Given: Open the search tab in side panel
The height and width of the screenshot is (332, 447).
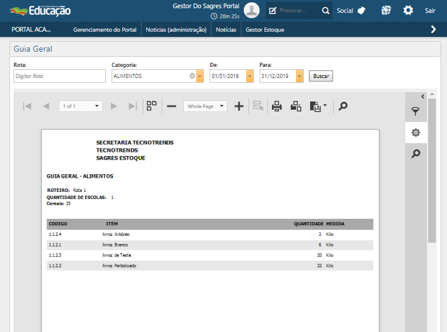Looking at the screenshot, I should pyautogui.click(x=416, y=154).
